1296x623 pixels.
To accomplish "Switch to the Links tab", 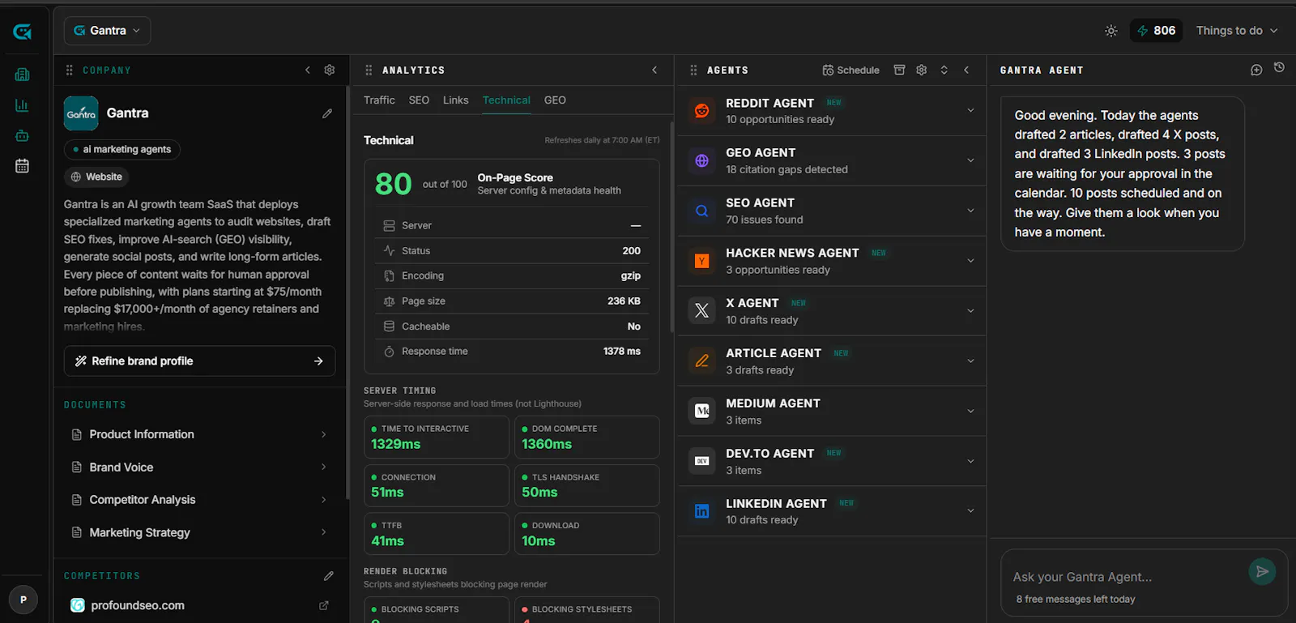I will pyautogui.click(x=455, y=100).
